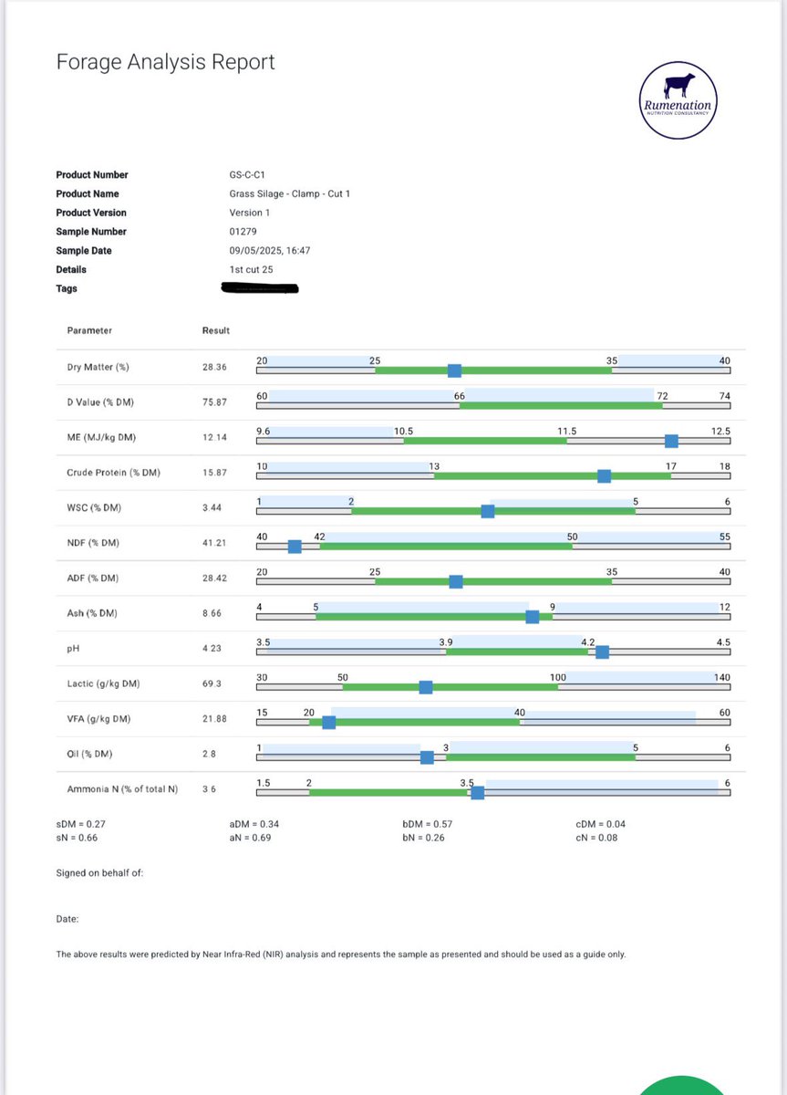Click the bN = 0.26 value
This screenshot has height=1095, width=787.
pos(424,838)
